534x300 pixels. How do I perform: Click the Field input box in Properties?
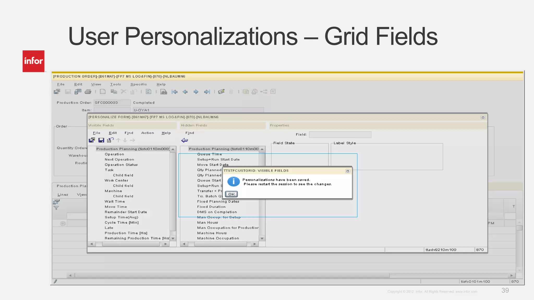[340, 135]
